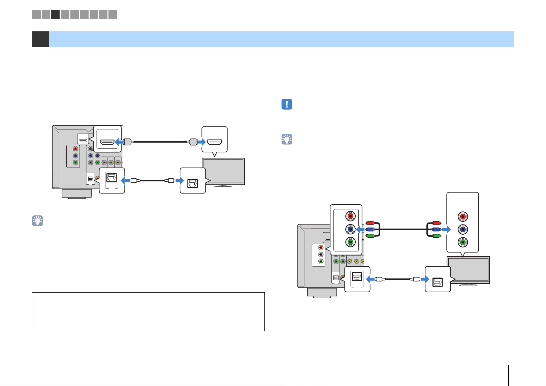546x386 pixels.
Task: Click the TV's optical jack in the HDMI diagram
Action: tap(193, 183)
